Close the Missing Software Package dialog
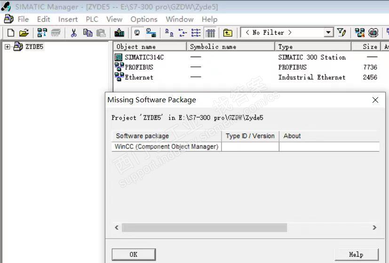Screen dimensions: 389x263 pos(375,100)
